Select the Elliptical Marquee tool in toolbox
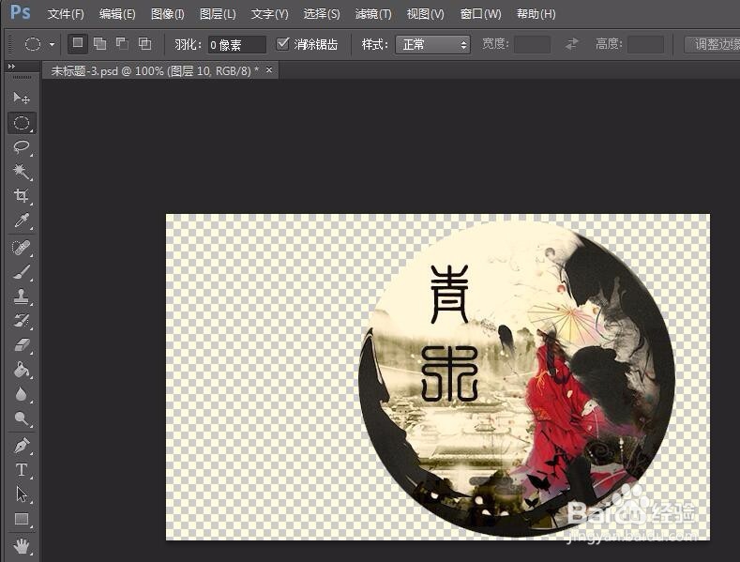Viewport: 740px width, 562px height. point(22,123)
